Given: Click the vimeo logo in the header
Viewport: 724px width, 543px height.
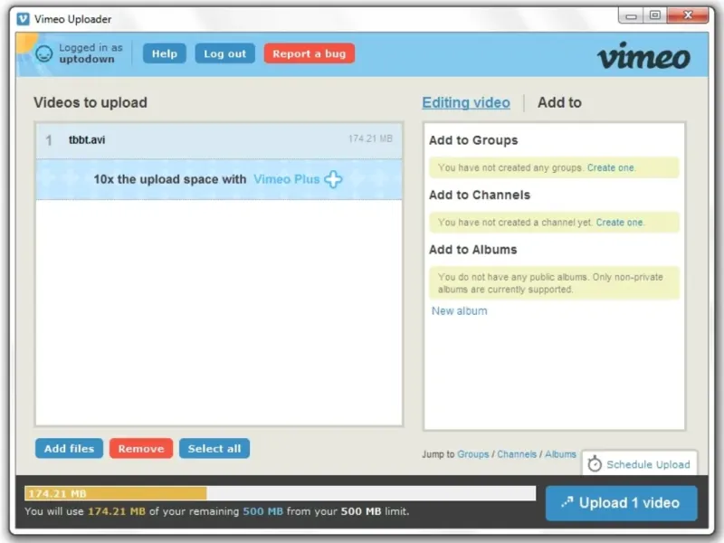Looking at the screenshot, I should click(x=643, y=56).
